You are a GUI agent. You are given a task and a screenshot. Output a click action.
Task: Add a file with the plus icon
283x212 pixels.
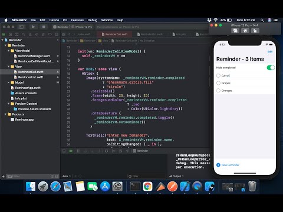[3, 176]
